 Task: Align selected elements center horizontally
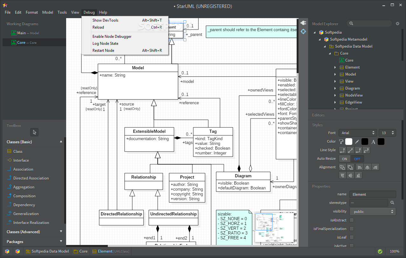pyautogui.click(x=368, y=167)
